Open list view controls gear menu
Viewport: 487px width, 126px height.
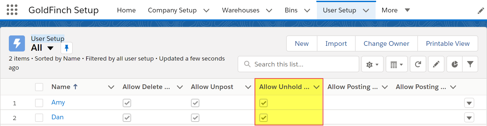(372, 64)
